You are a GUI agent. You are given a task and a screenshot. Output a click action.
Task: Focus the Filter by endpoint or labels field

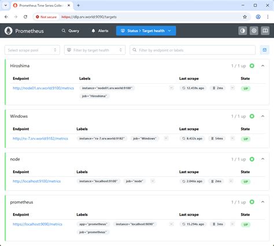click(x=192, y=50)
